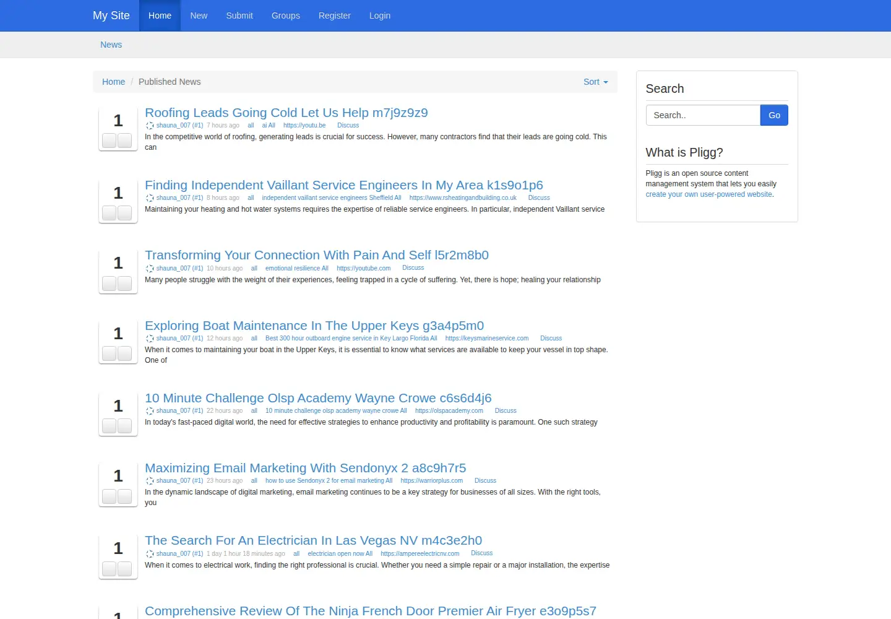Screen dimensions: 891x619
Task: Upvote the Maximizing Email Marketing With Sendonyx post
Action: point(110,496)
